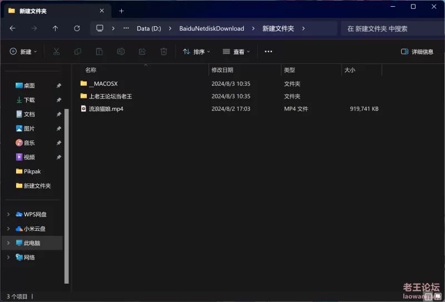The width and height of the screenshot is (445, 302).
Task: Expand the WPS网盘 tree node
Action: (x=8, y=214)
